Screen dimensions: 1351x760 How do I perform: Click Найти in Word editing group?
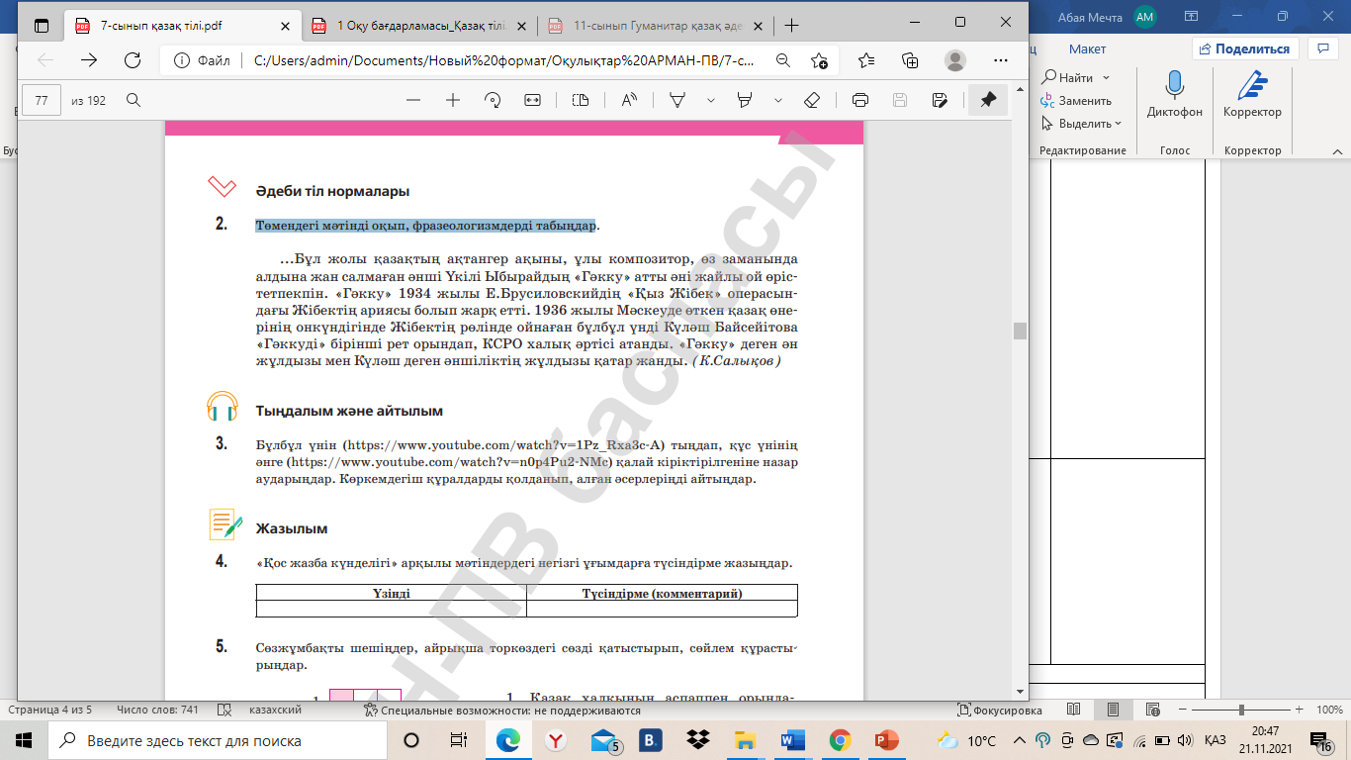[1068, 77]
